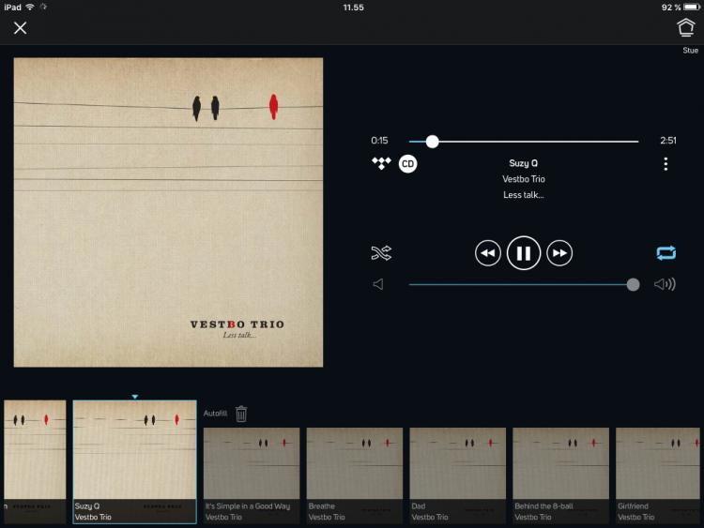
Task: Delete queue with trash icon
Action: 241,414
